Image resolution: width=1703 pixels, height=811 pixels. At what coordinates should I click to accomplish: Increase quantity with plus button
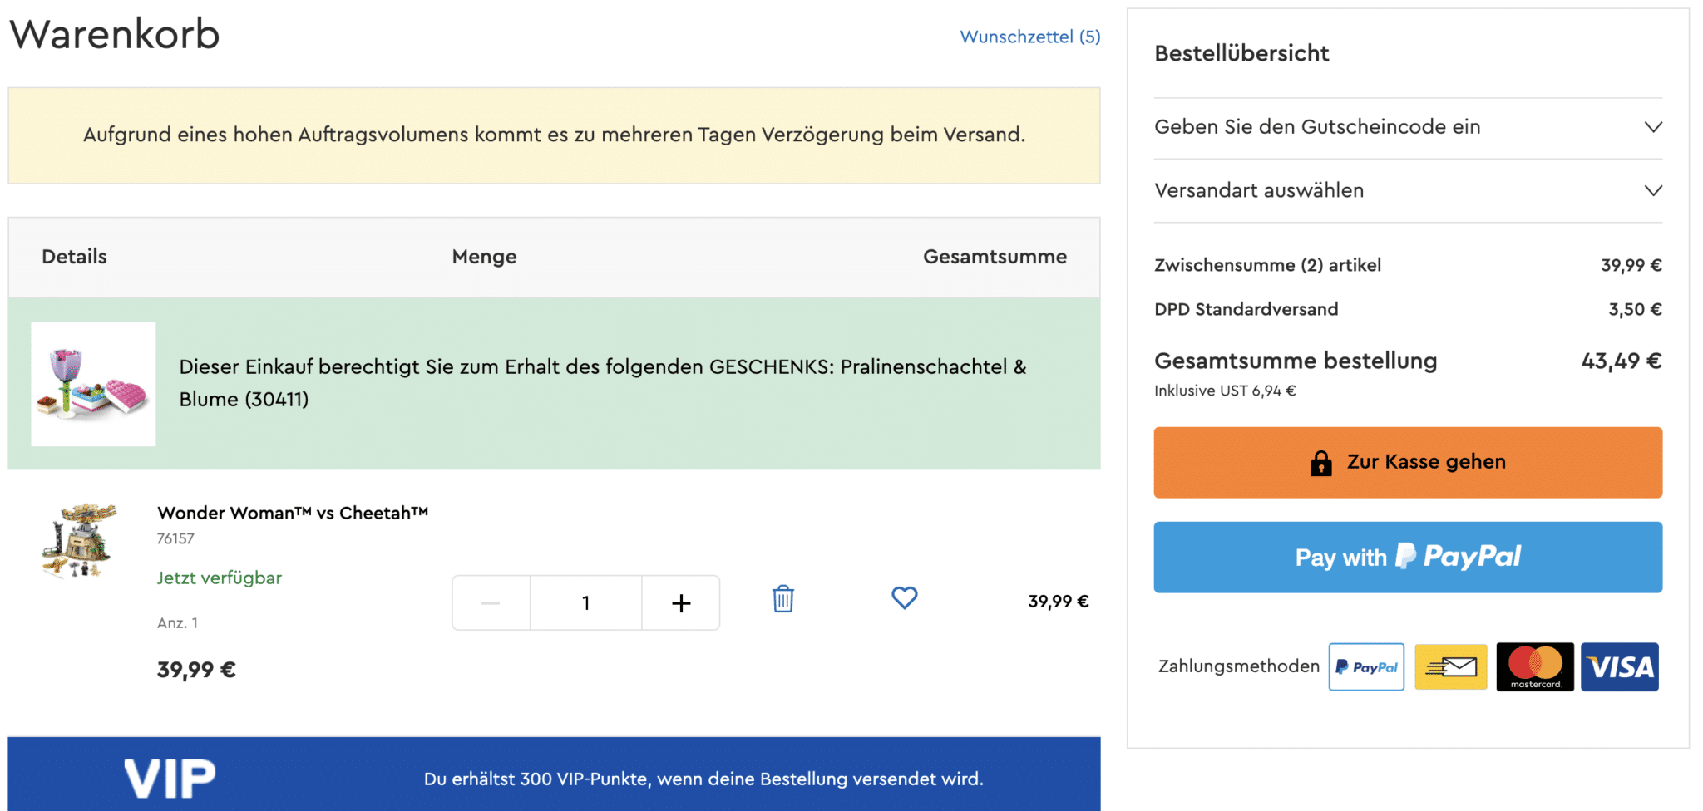[681, 603]
